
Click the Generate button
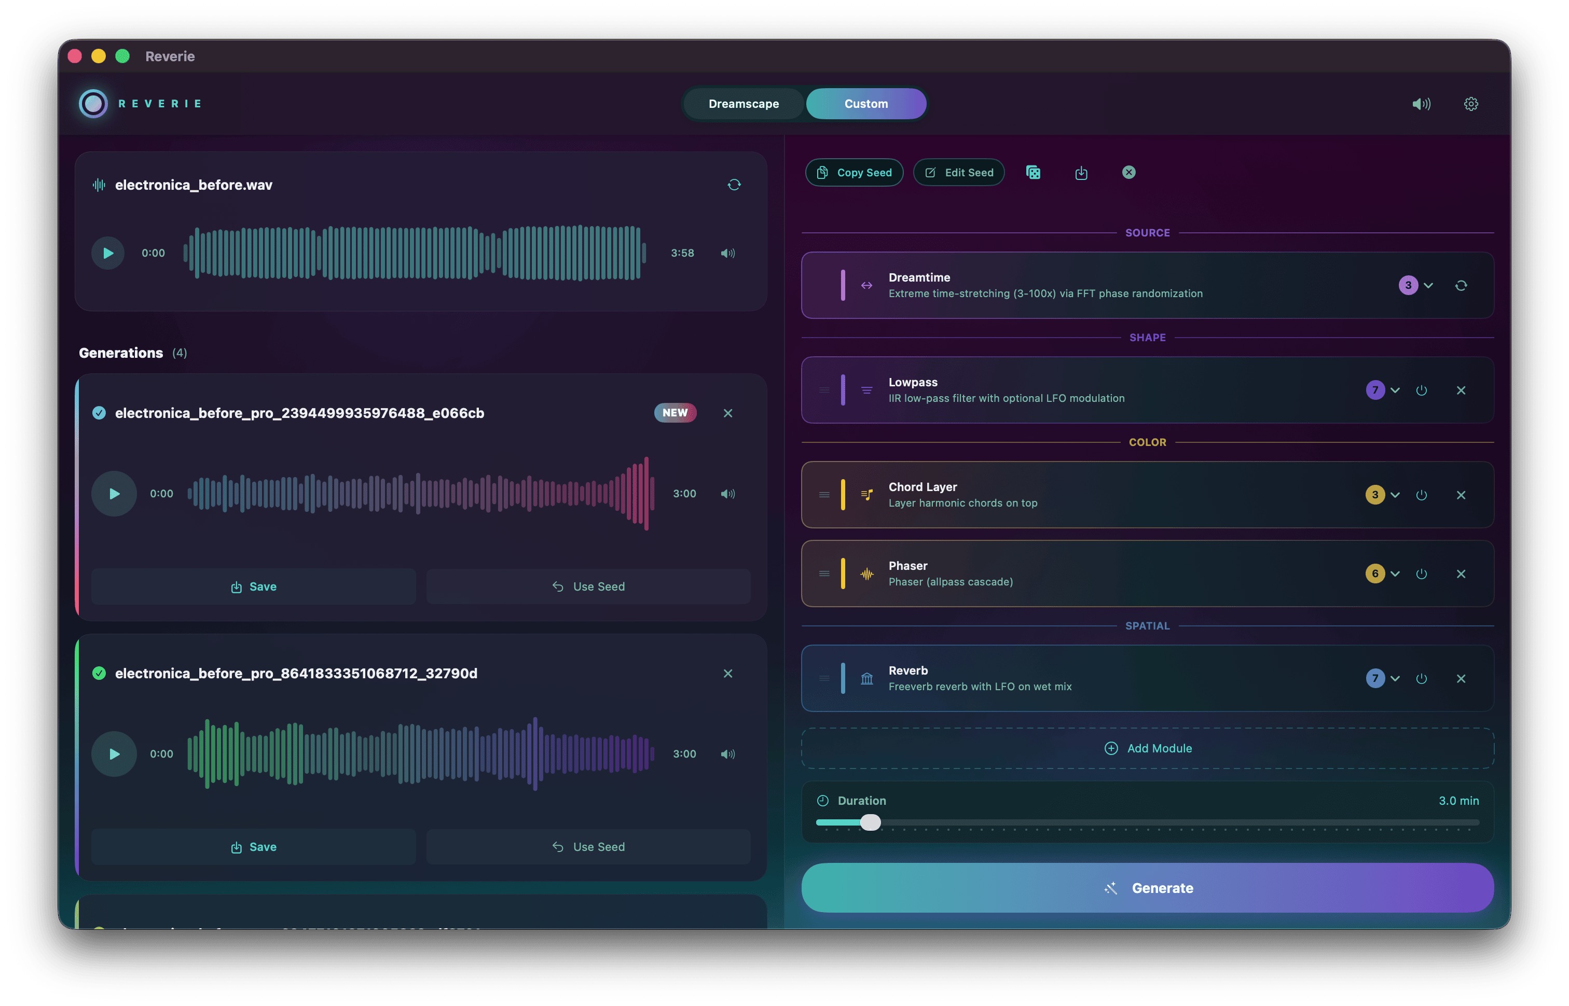(1148, 888)
